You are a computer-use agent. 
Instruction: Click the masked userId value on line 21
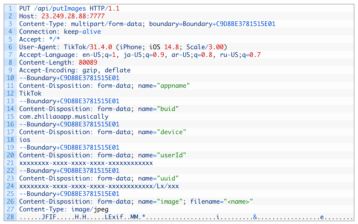pyautogui.click(x=86, y=163)
